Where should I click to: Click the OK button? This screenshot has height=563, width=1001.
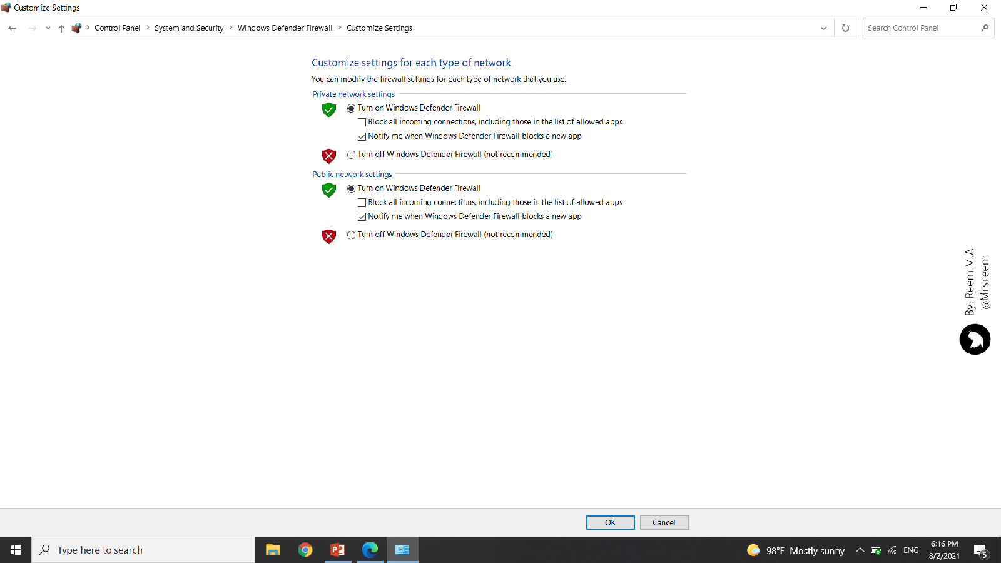[x=610, y=523]
